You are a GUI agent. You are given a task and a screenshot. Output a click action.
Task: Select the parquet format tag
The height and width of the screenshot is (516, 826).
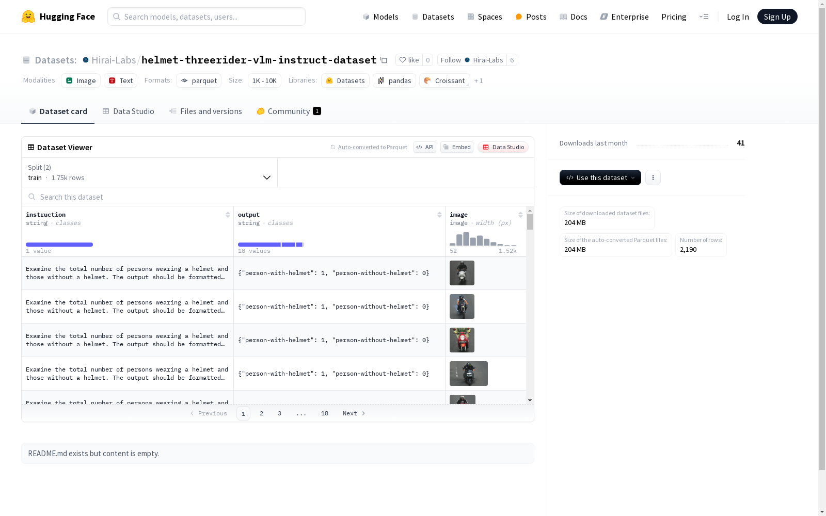click(199, 80)
